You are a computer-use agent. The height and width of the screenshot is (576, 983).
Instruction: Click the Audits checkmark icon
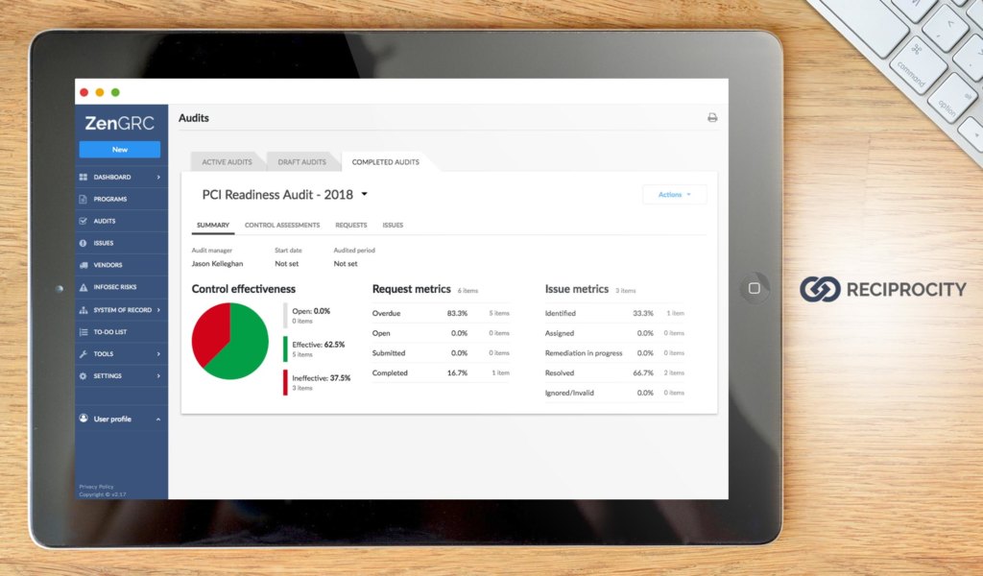83,221
